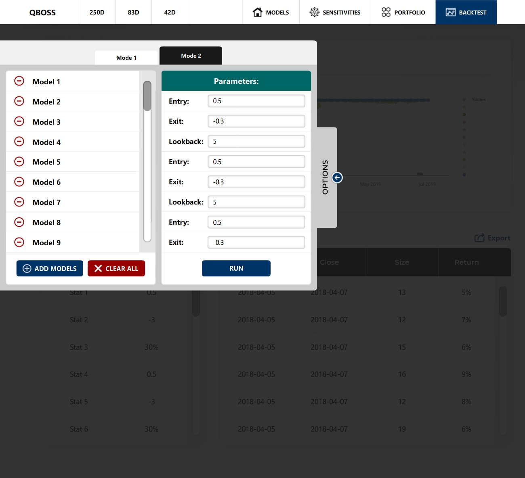Select the Model 6 label
525x478 pixels.
(46, 182)
